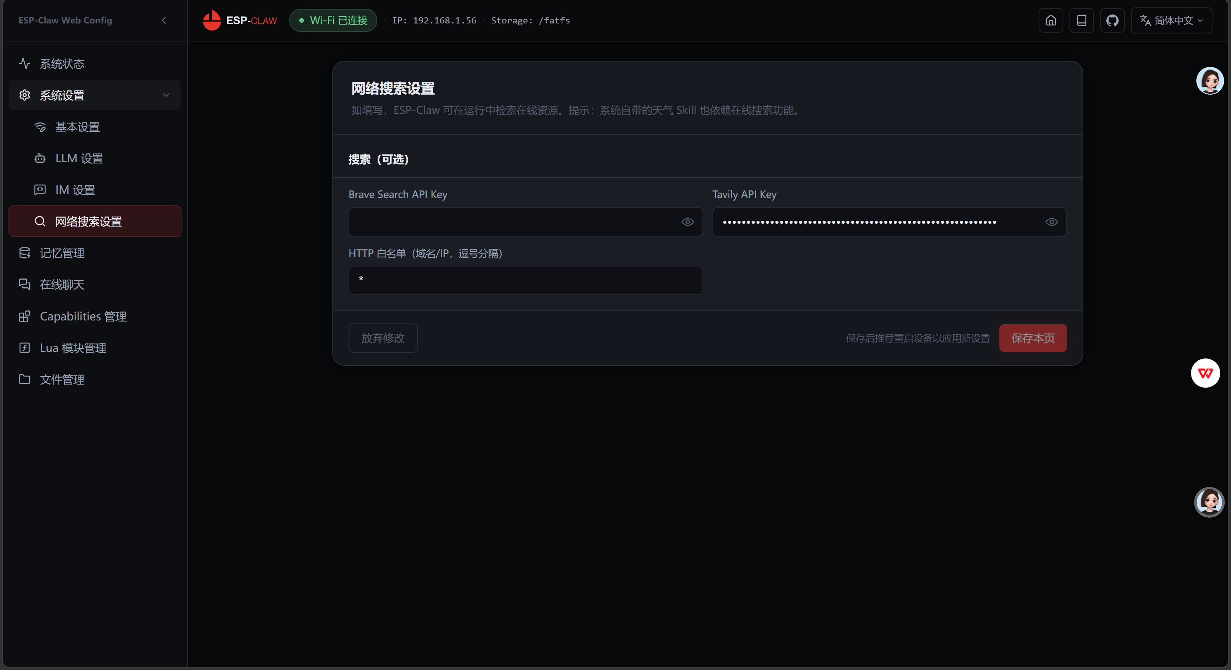Image resolution: width=1231 pixels, height=670 pixels.
Task: Click the Wi-Fi 已连接 status badge
Action: pyautogui.click(x=333, y=20)
